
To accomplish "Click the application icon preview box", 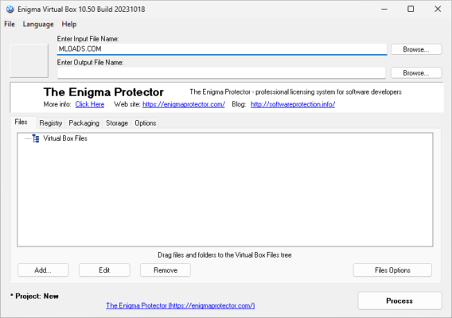I will coord(29,60).
